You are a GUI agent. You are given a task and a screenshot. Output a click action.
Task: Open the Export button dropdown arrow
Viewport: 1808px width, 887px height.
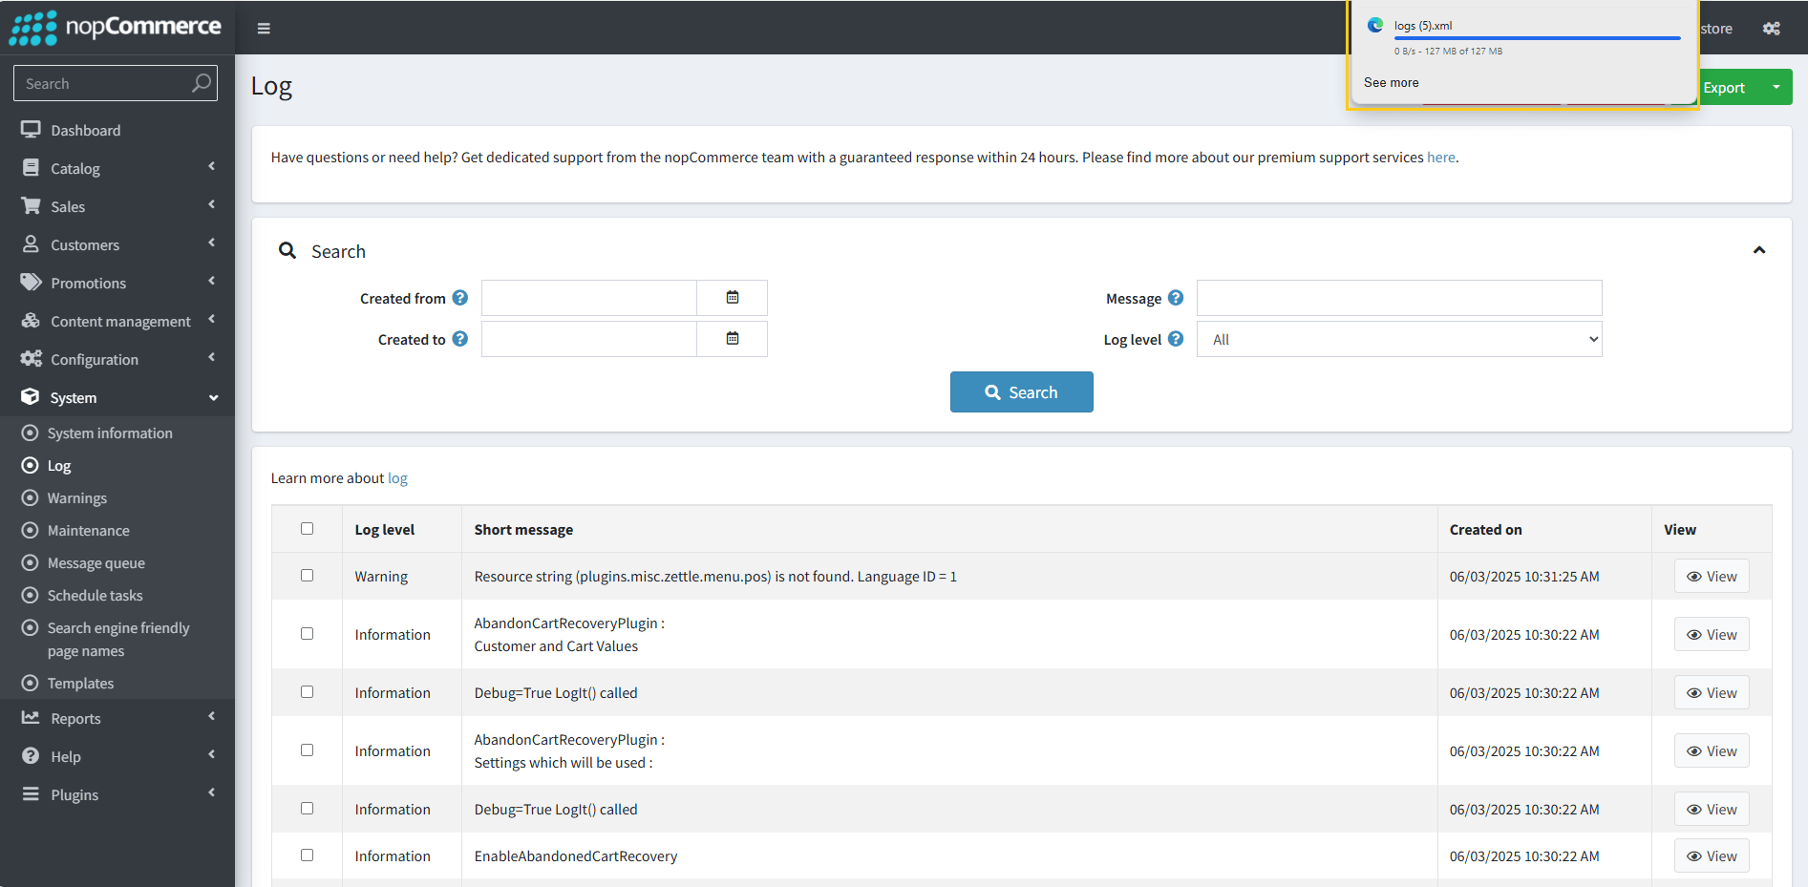(x=1776, y=87)
